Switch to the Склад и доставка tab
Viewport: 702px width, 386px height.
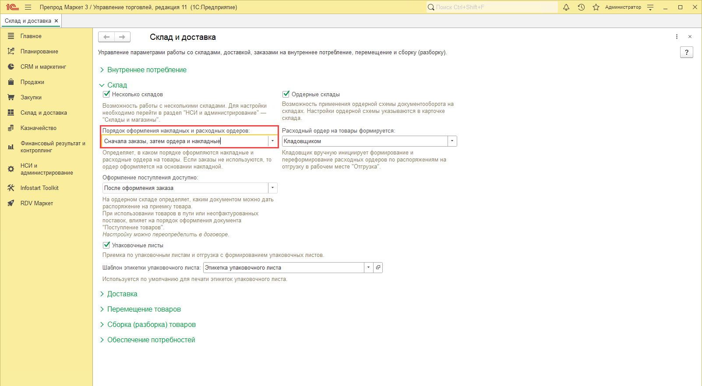[28, 21]
